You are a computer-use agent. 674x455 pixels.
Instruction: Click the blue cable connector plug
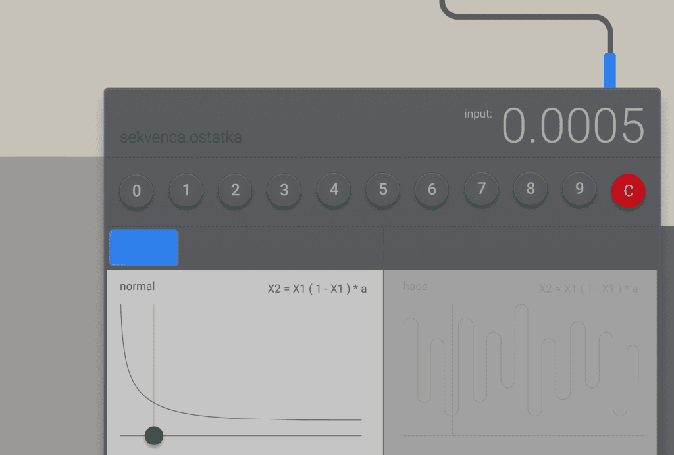[x=610, y=70]
